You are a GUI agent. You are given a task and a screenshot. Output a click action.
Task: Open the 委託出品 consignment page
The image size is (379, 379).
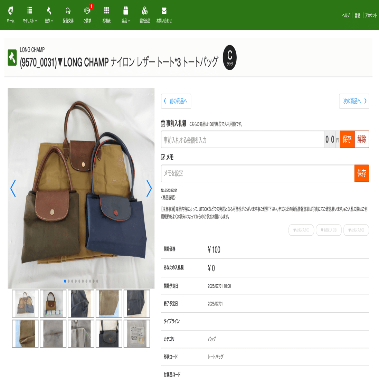[144, 15]
